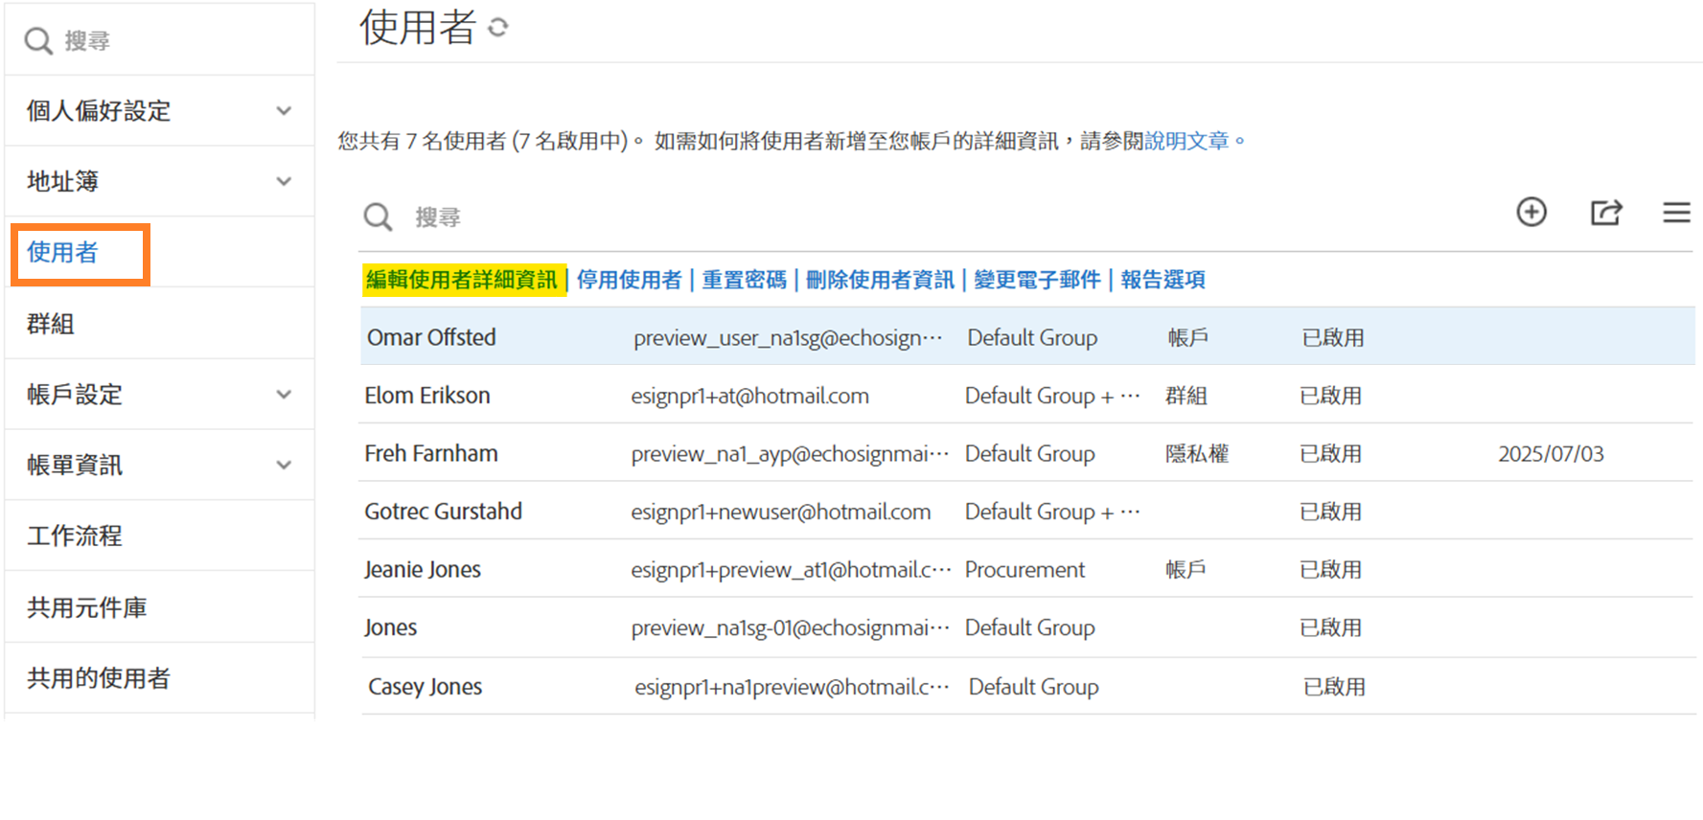Click the user list search magnifier icon
The image size is (1703, 820).
coord(378,217)
